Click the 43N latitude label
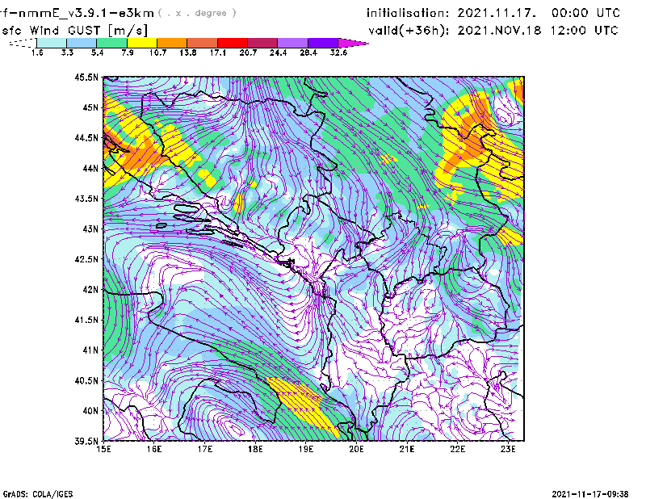The width and height of the screenshot is (646, 499). (90, 229)
